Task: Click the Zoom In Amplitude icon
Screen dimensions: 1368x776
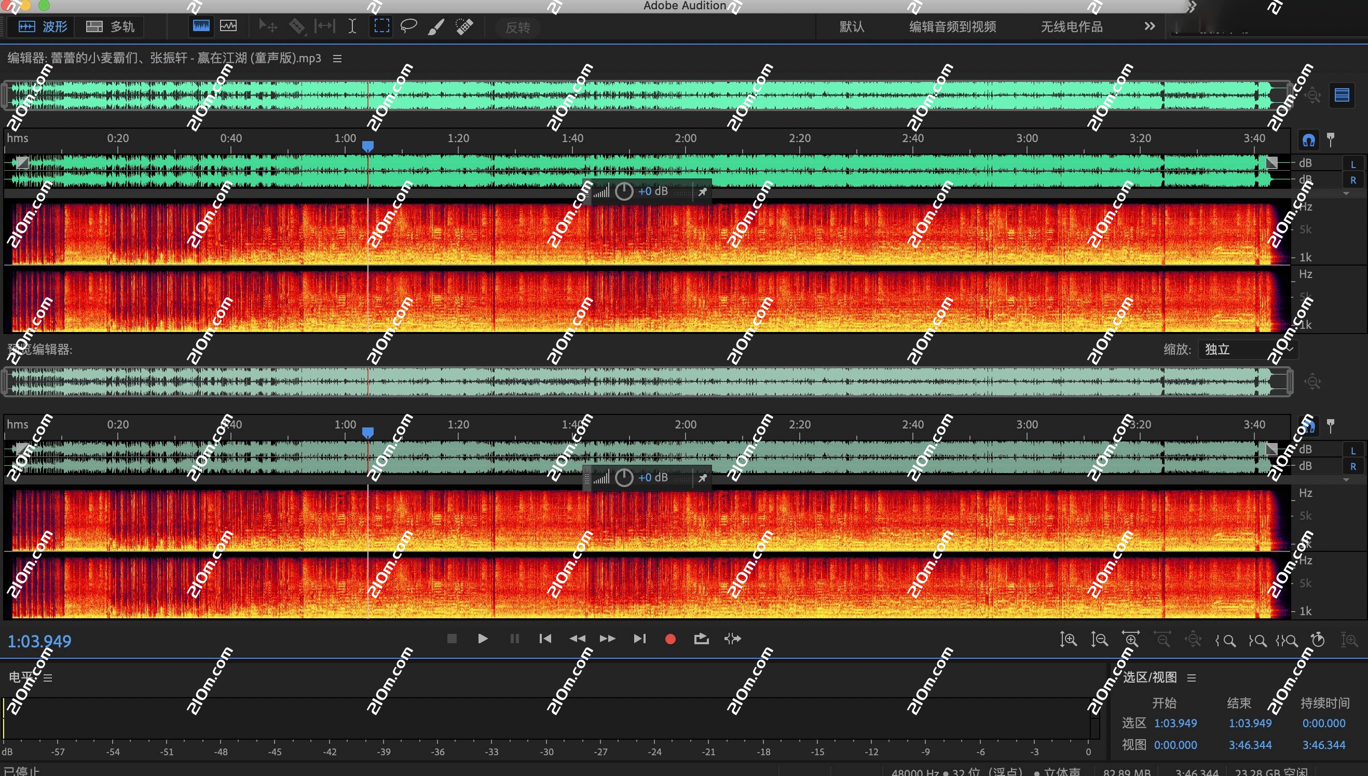Action: point(1069,639)
